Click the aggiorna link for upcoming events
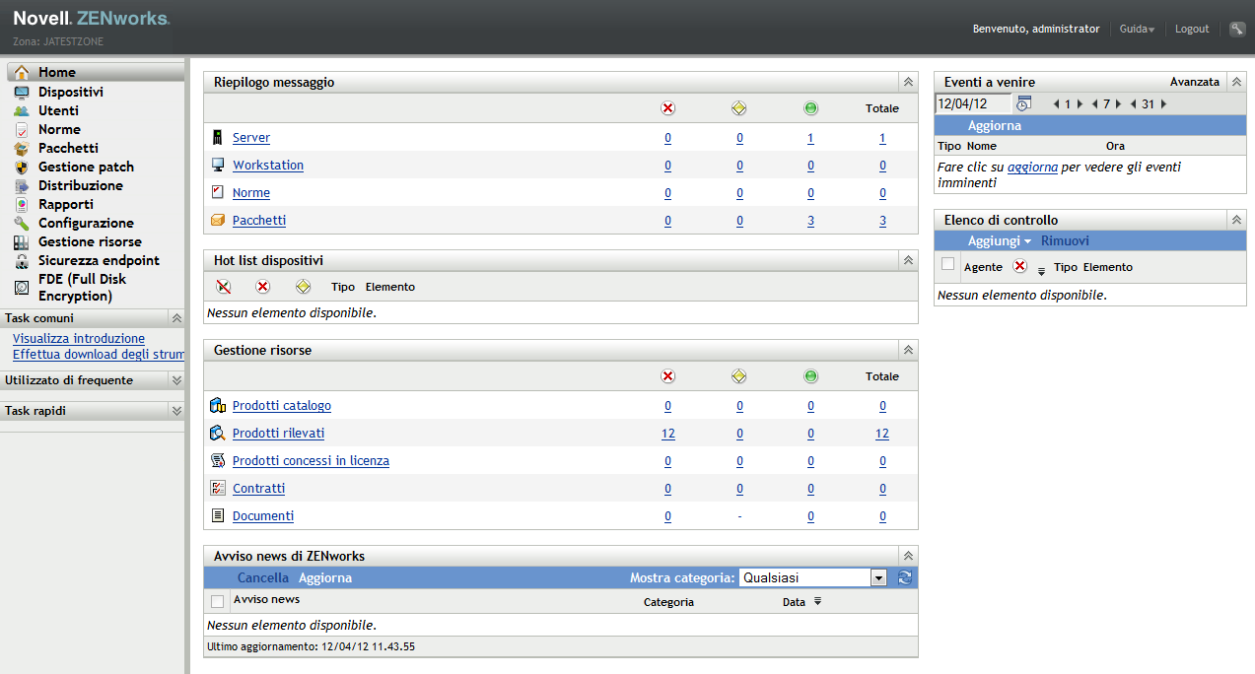Screen dimensions: 1255x674 (1031, 167)
